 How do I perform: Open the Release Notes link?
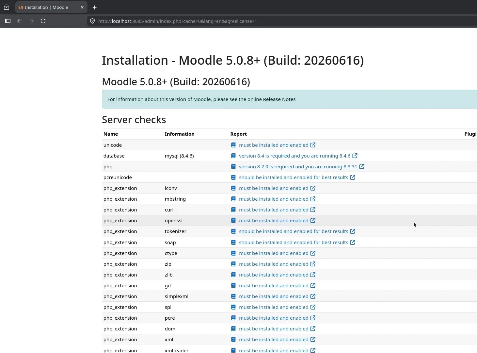pyautogui.click(x=279, y=99)
